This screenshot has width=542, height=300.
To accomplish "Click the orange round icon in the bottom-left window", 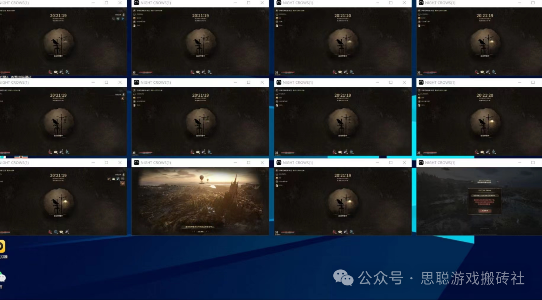I will click(122, 183).
